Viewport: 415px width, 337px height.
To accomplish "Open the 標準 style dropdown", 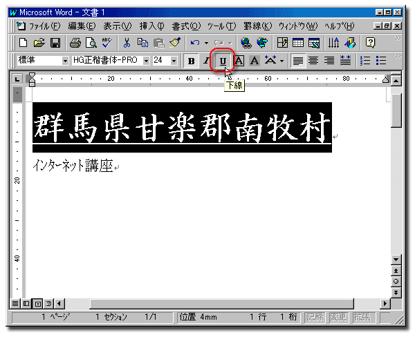I will [x=65, y=61].
